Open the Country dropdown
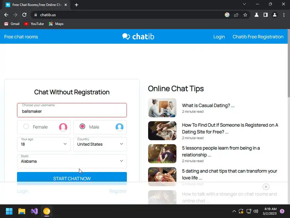Image resolution: width=290 pixels, height=218 pixels. [x=100, y=144]
